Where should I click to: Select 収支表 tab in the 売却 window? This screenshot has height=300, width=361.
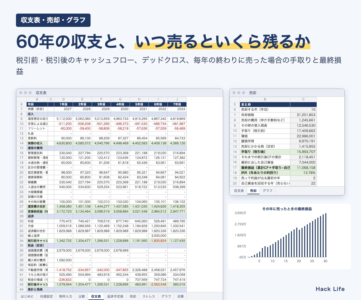click(239, 191)
